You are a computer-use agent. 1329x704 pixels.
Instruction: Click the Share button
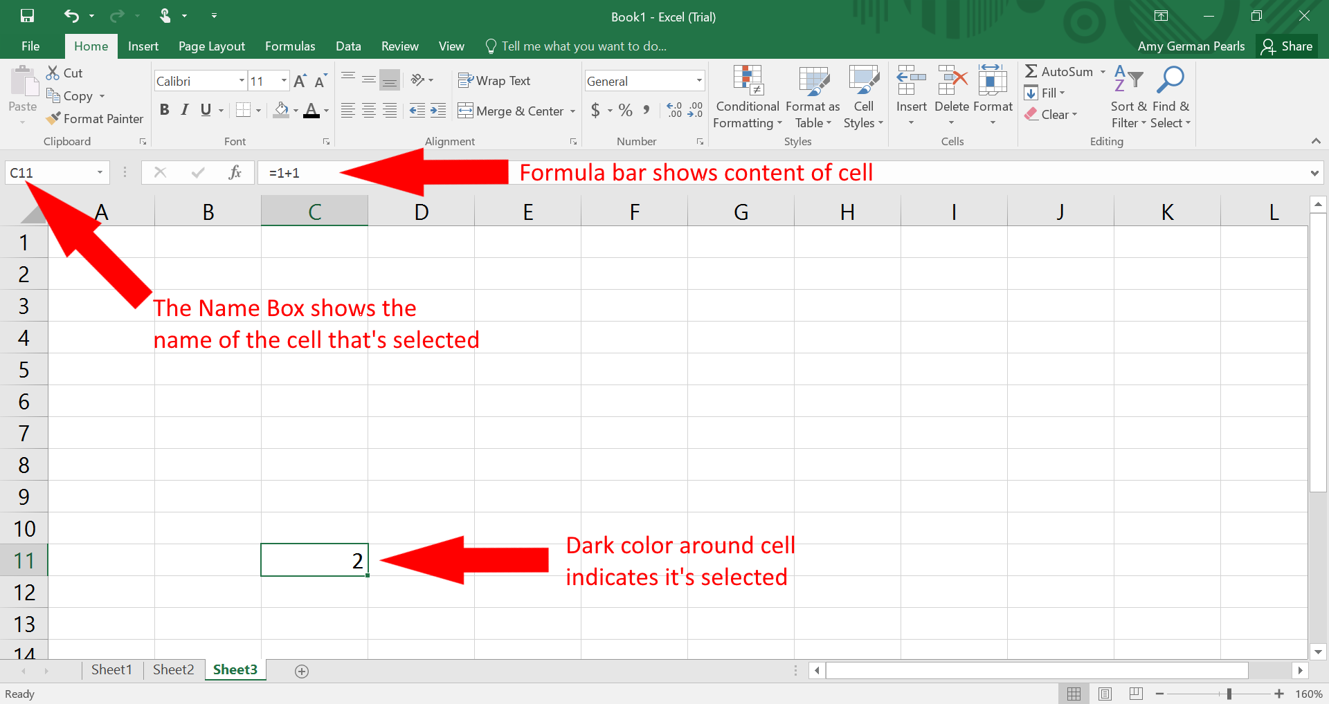coord(1289,46)
